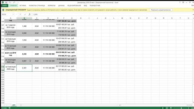The image size is (194, 109).
Task: Click selected cell showing 2,391
Action: click(x=24, y=68)
